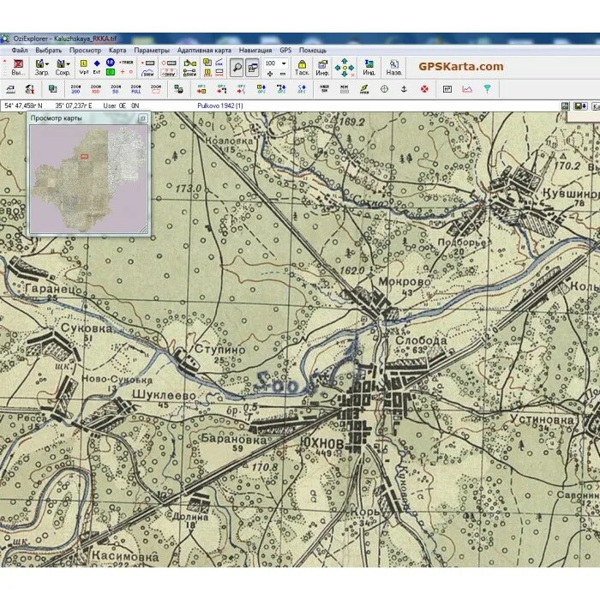
Task: Click the Мокрово village label on map
Action: (x=405, y=282)
